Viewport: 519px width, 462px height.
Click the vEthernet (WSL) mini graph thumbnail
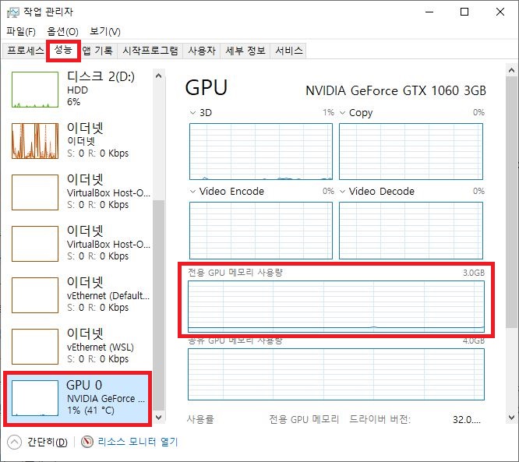pos(35,347)
